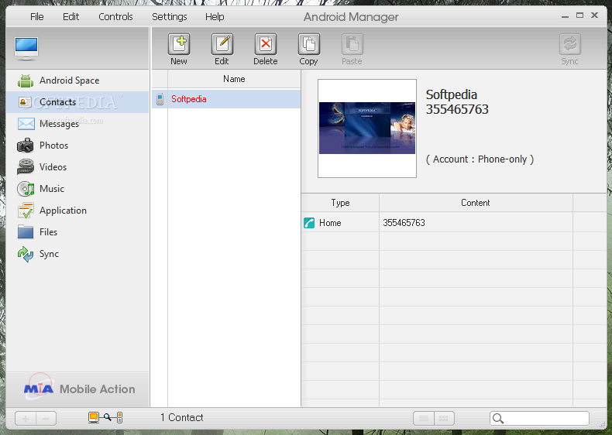Click the Home phone type icon

click(x=309, y=223)
